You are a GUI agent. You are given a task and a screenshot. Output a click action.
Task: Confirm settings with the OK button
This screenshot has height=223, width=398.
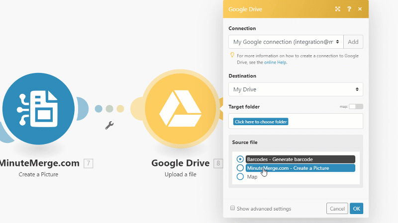coord(356,209)
